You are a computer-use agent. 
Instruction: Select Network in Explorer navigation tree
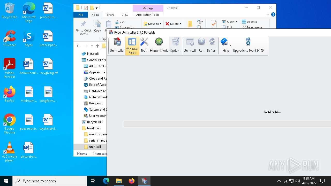coord(93,54)
